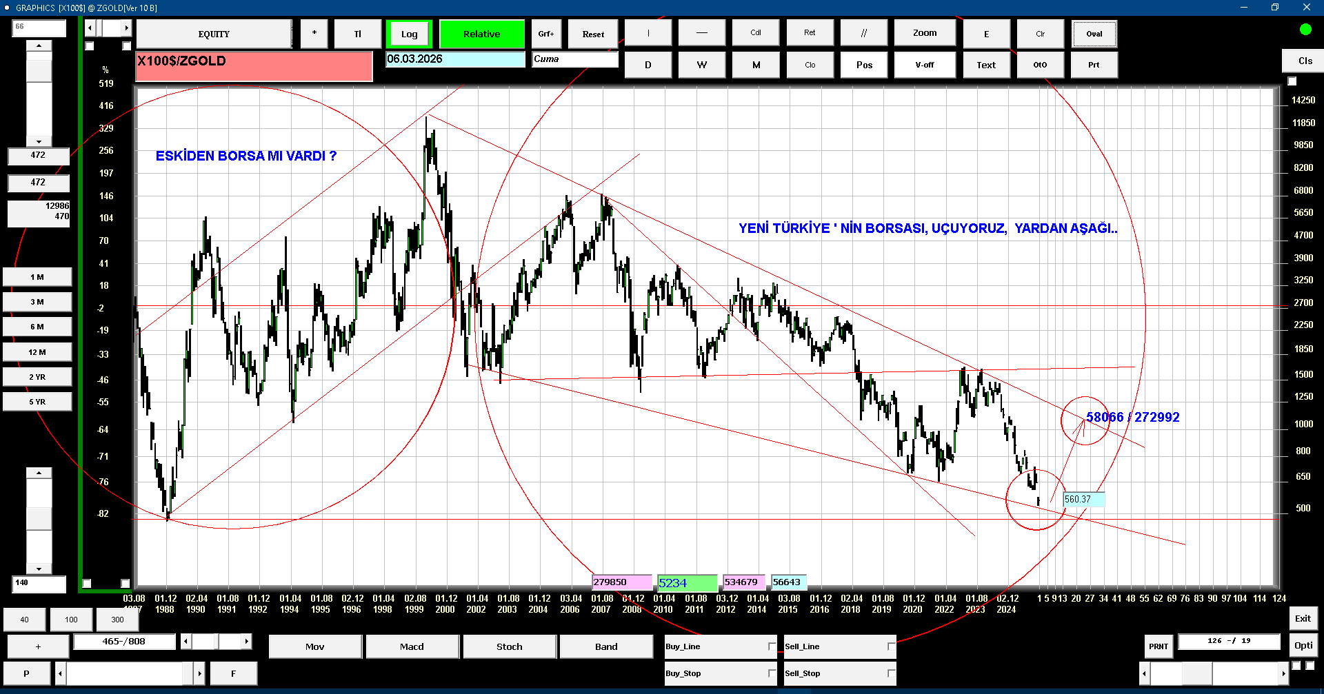Click the down arrow of lower-left scroller
The height and width of the screenshot is (694, 1324).
[39, 569]
